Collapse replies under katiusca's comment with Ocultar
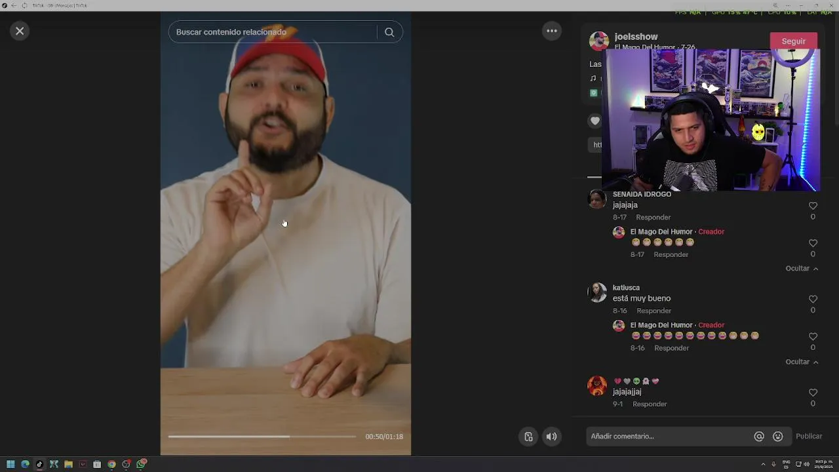 point(802,362)
